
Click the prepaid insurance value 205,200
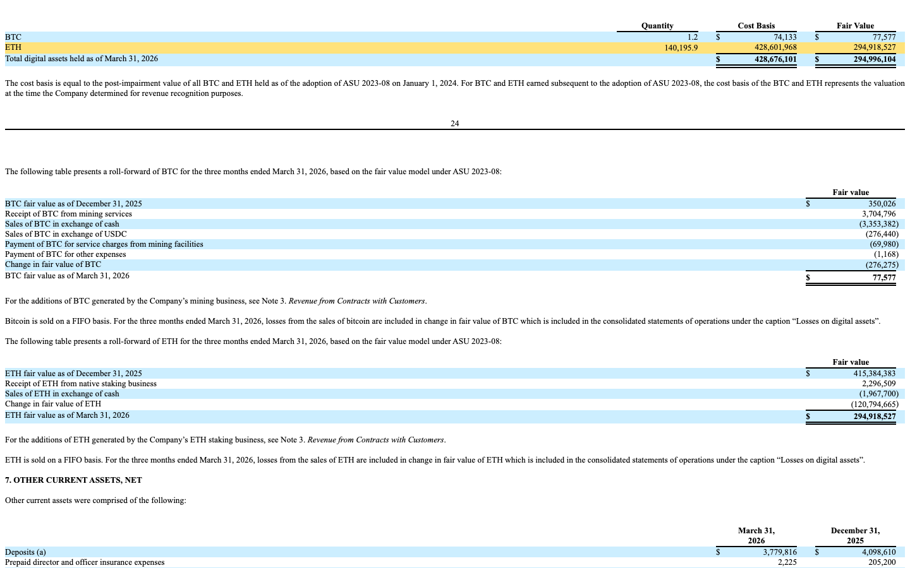pos(882,562)
